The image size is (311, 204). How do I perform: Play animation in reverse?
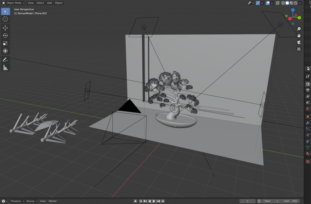(x=149, y=201)
